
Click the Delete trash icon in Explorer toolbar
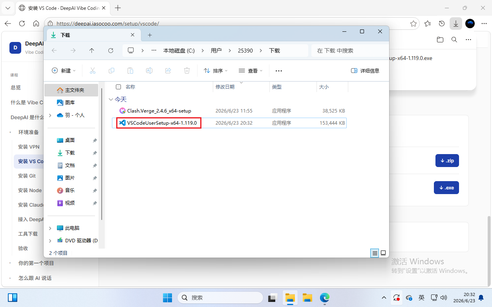coord(187,71)
